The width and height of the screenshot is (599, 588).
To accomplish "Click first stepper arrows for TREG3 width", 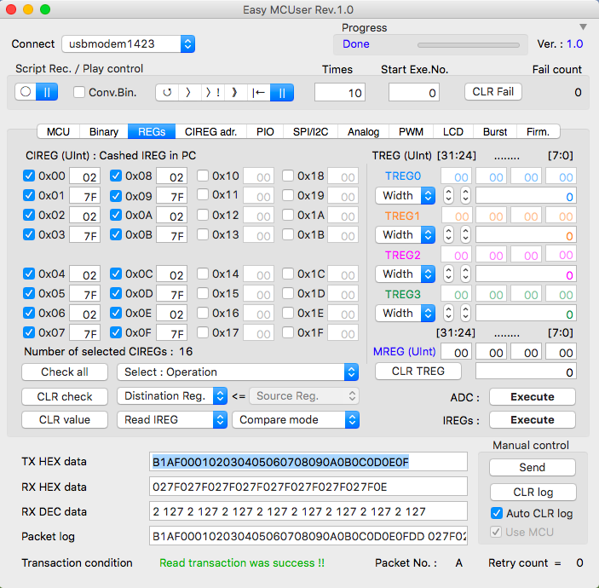I will pos(448,314).
